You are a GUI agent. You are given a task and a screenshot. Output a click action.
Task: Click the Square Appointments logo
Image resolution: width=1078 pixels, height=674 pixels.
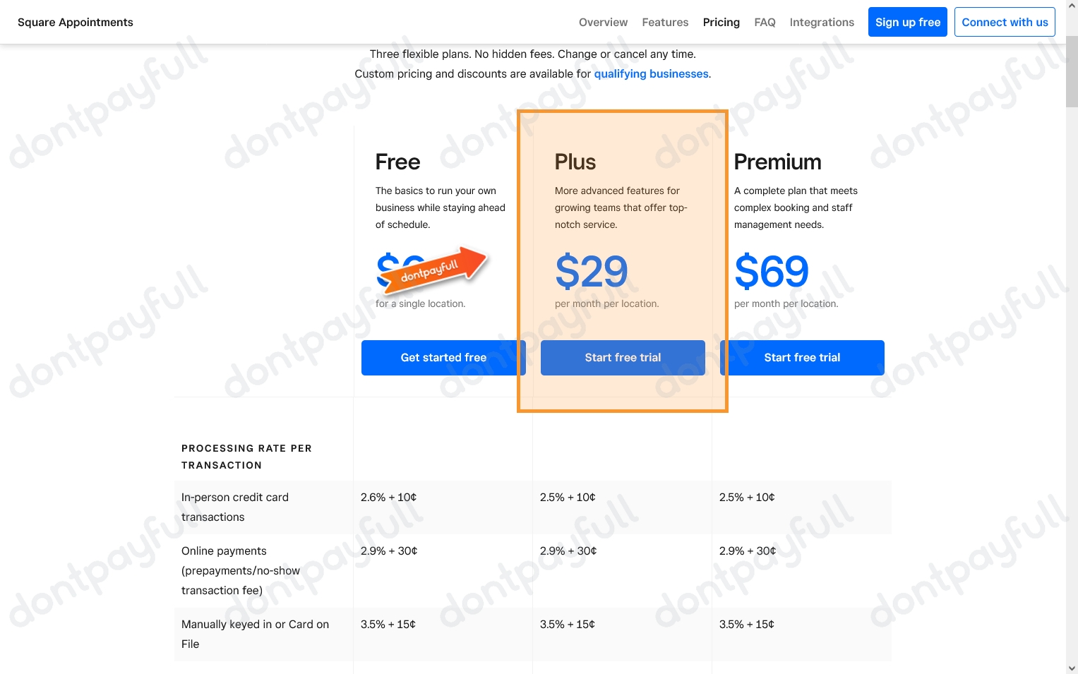click(75, 22)
